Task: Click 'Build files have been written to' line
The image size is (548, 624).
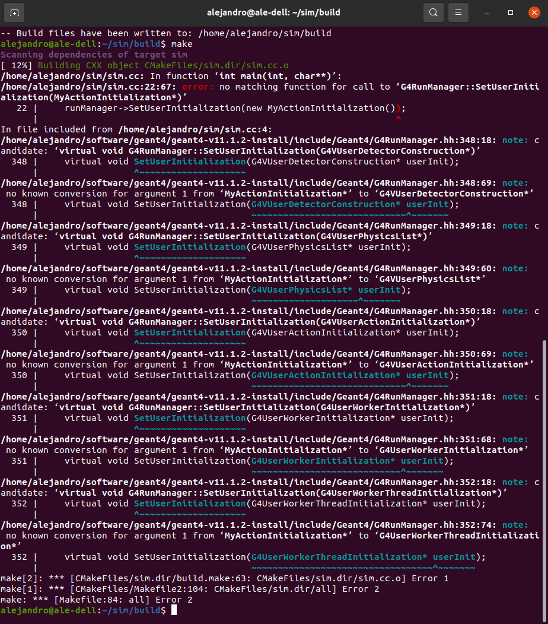Action: (166, 33)
